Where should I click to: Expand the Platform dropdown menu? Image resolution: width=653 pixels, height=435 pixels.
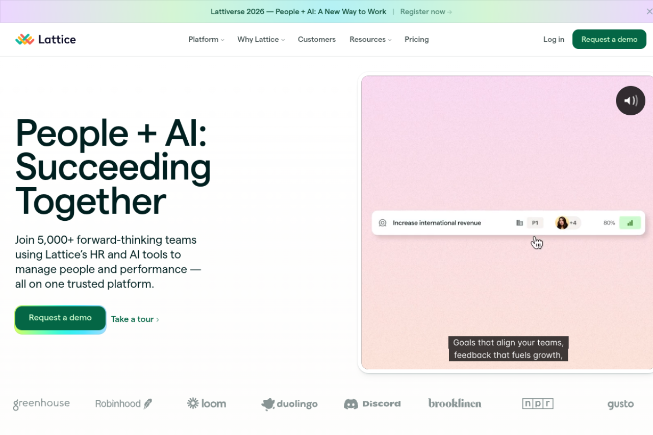tap(206, 39)
